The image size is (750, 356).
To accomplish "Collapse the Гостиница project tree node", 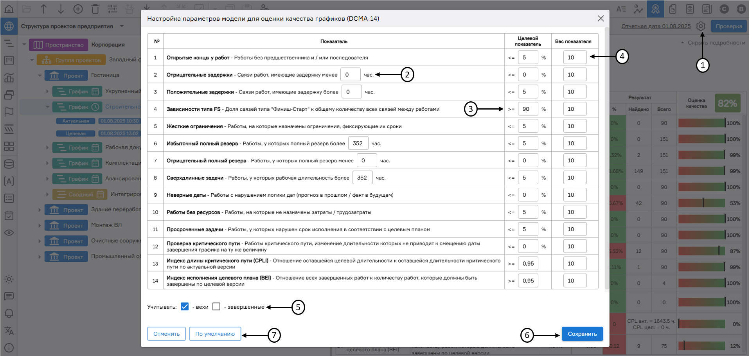I will (40, 76).
